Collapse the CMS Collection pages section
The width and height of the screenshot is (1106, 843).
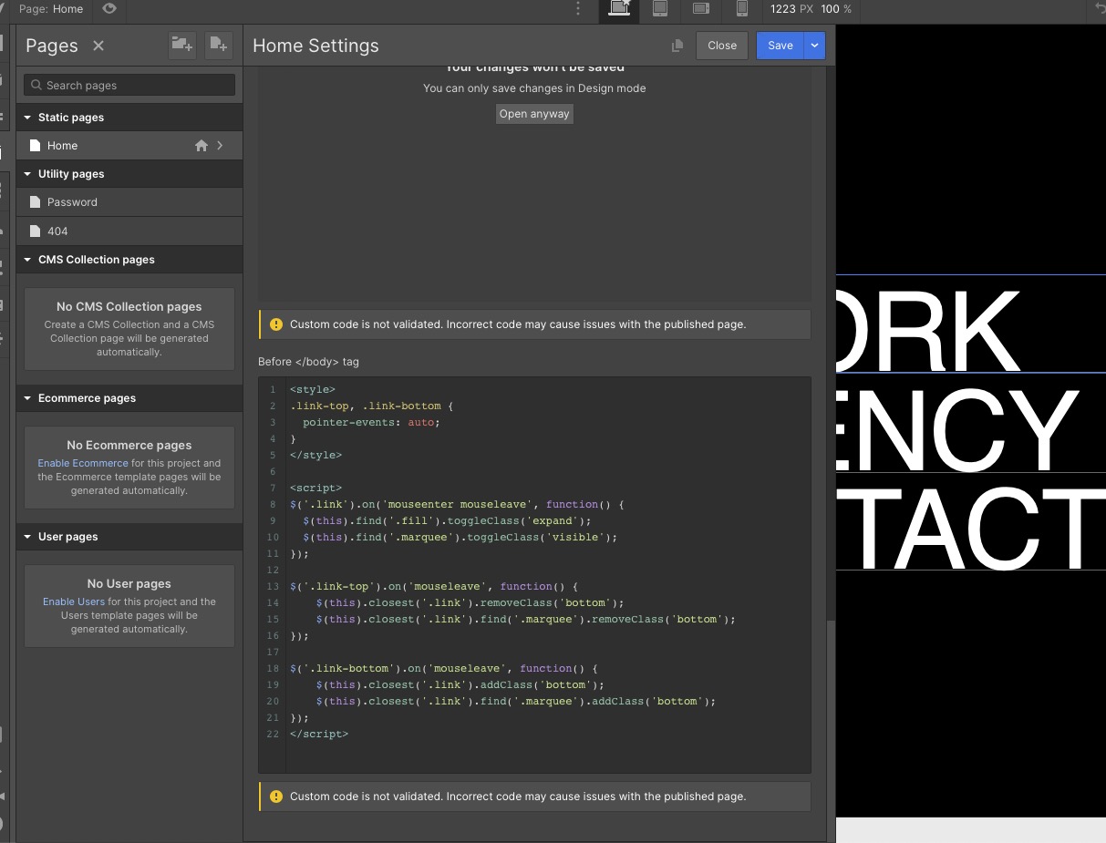click(x=28, y=260)
